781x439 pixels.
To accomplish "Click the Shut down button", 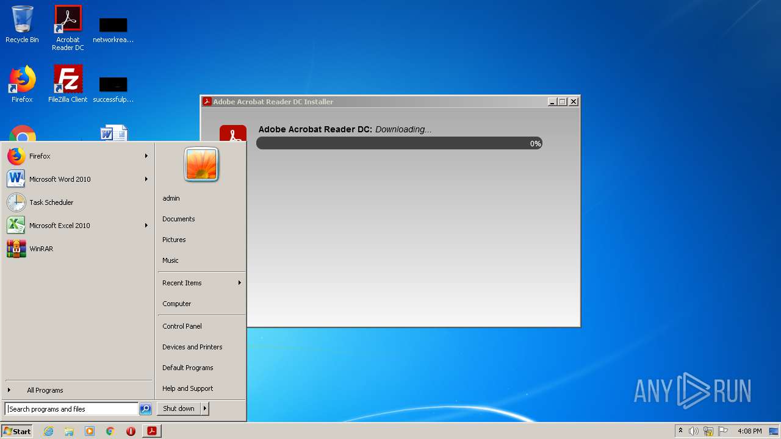I will 179,409.
